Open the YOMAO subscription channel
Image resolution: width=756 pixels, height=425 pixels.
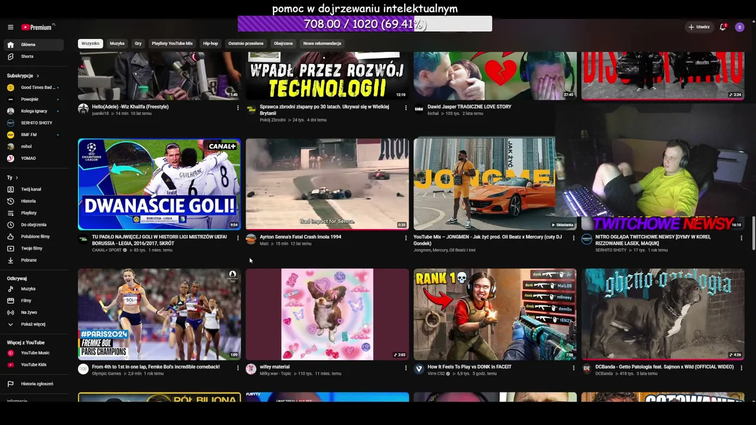[35, 158]
